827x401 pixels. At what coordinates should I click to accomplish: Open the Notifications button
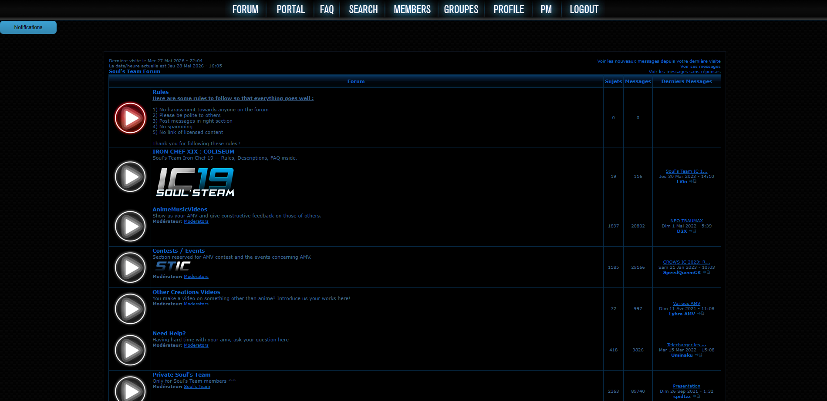pos(28,27)
